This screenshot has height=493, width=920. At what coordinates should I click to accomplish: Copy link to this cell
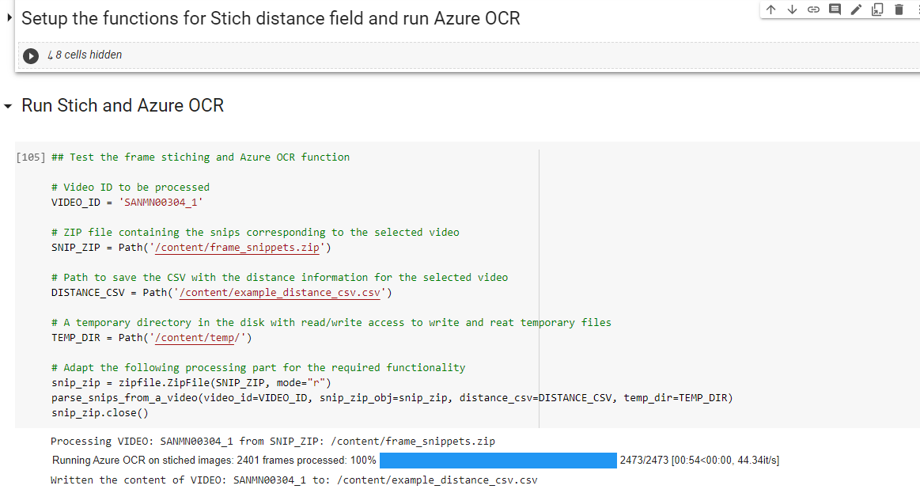tap(813, 9)
